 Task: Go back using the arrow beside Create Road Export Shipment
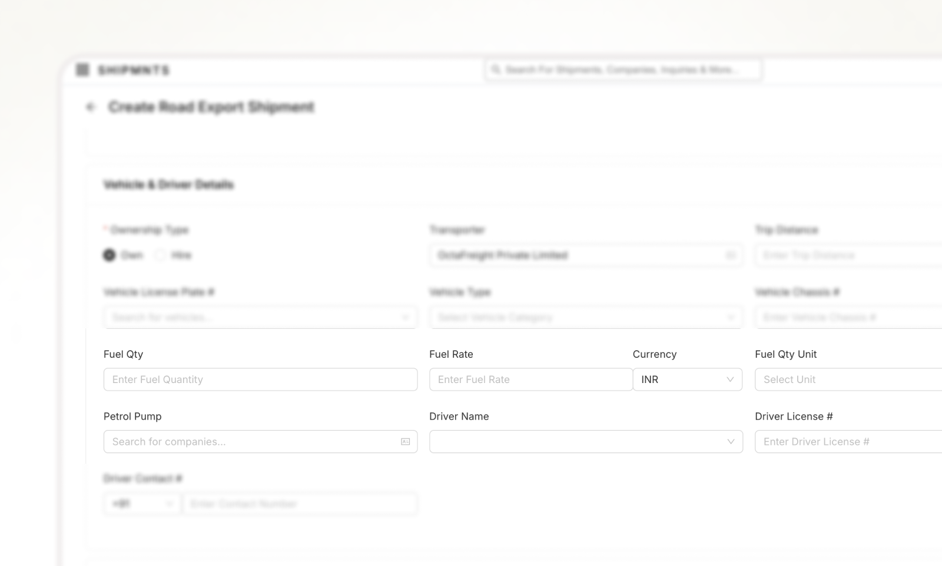point(90,107)
